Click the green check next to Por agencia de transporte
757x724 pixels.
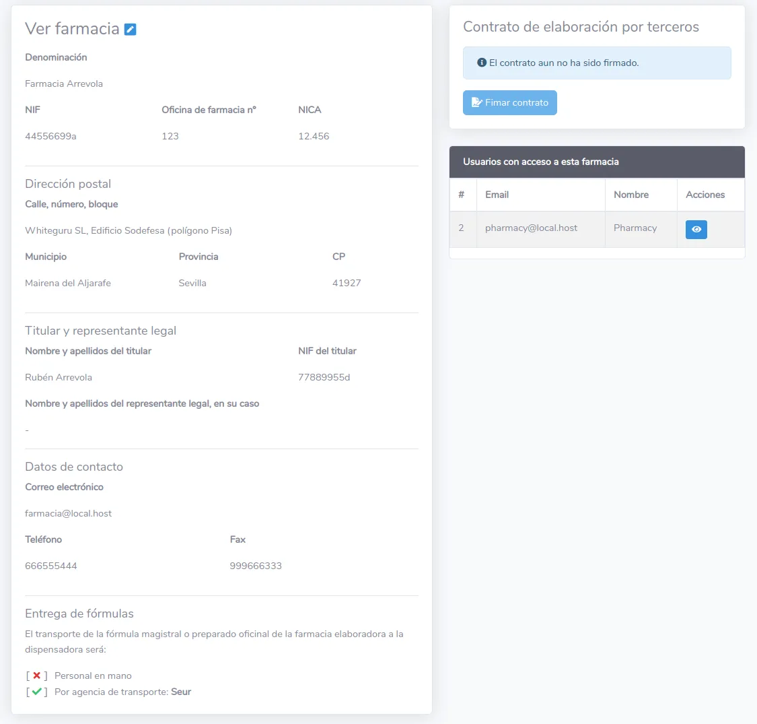[x=37, y=692]
